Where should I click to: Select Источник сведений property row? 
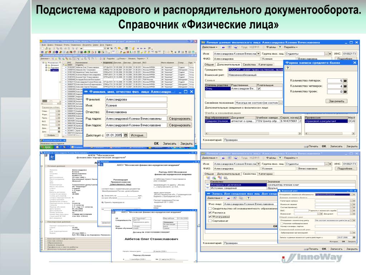click(281, 188)
